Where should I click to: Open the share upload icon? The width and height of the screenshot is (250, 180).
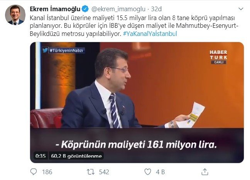point(205,172)
